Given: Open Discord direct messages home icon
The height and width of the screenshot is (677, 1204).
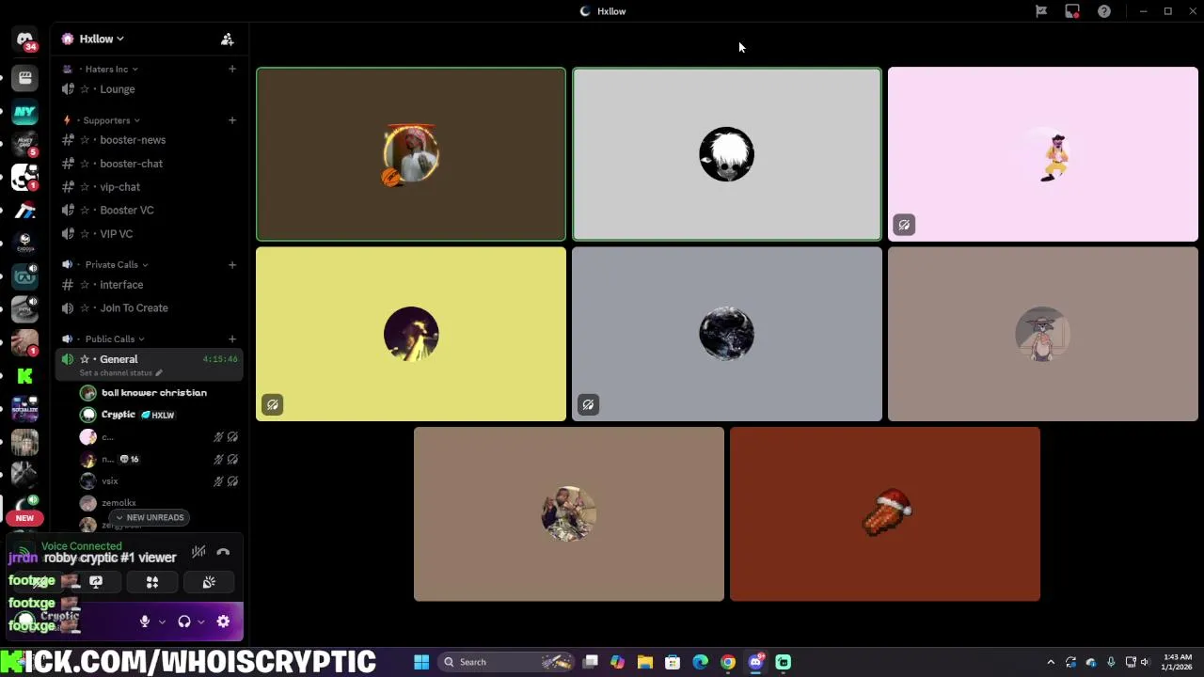Looking at the screenshot, I should (24, 39).
